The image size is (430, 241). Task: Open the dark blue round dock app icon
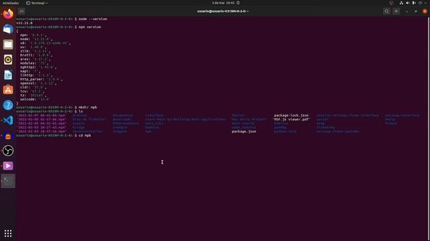8,135
